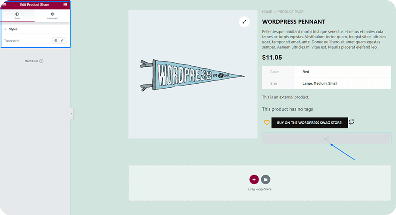This screenshot has width=396, height=215.
Task: Go to HOME breadcrumb link
Action: coord(267,12)
